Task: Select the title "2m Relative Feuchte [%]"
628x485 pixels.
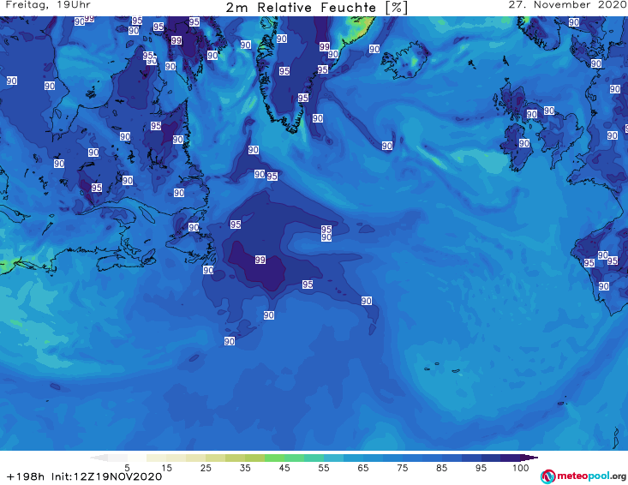Action: [316, 8]
